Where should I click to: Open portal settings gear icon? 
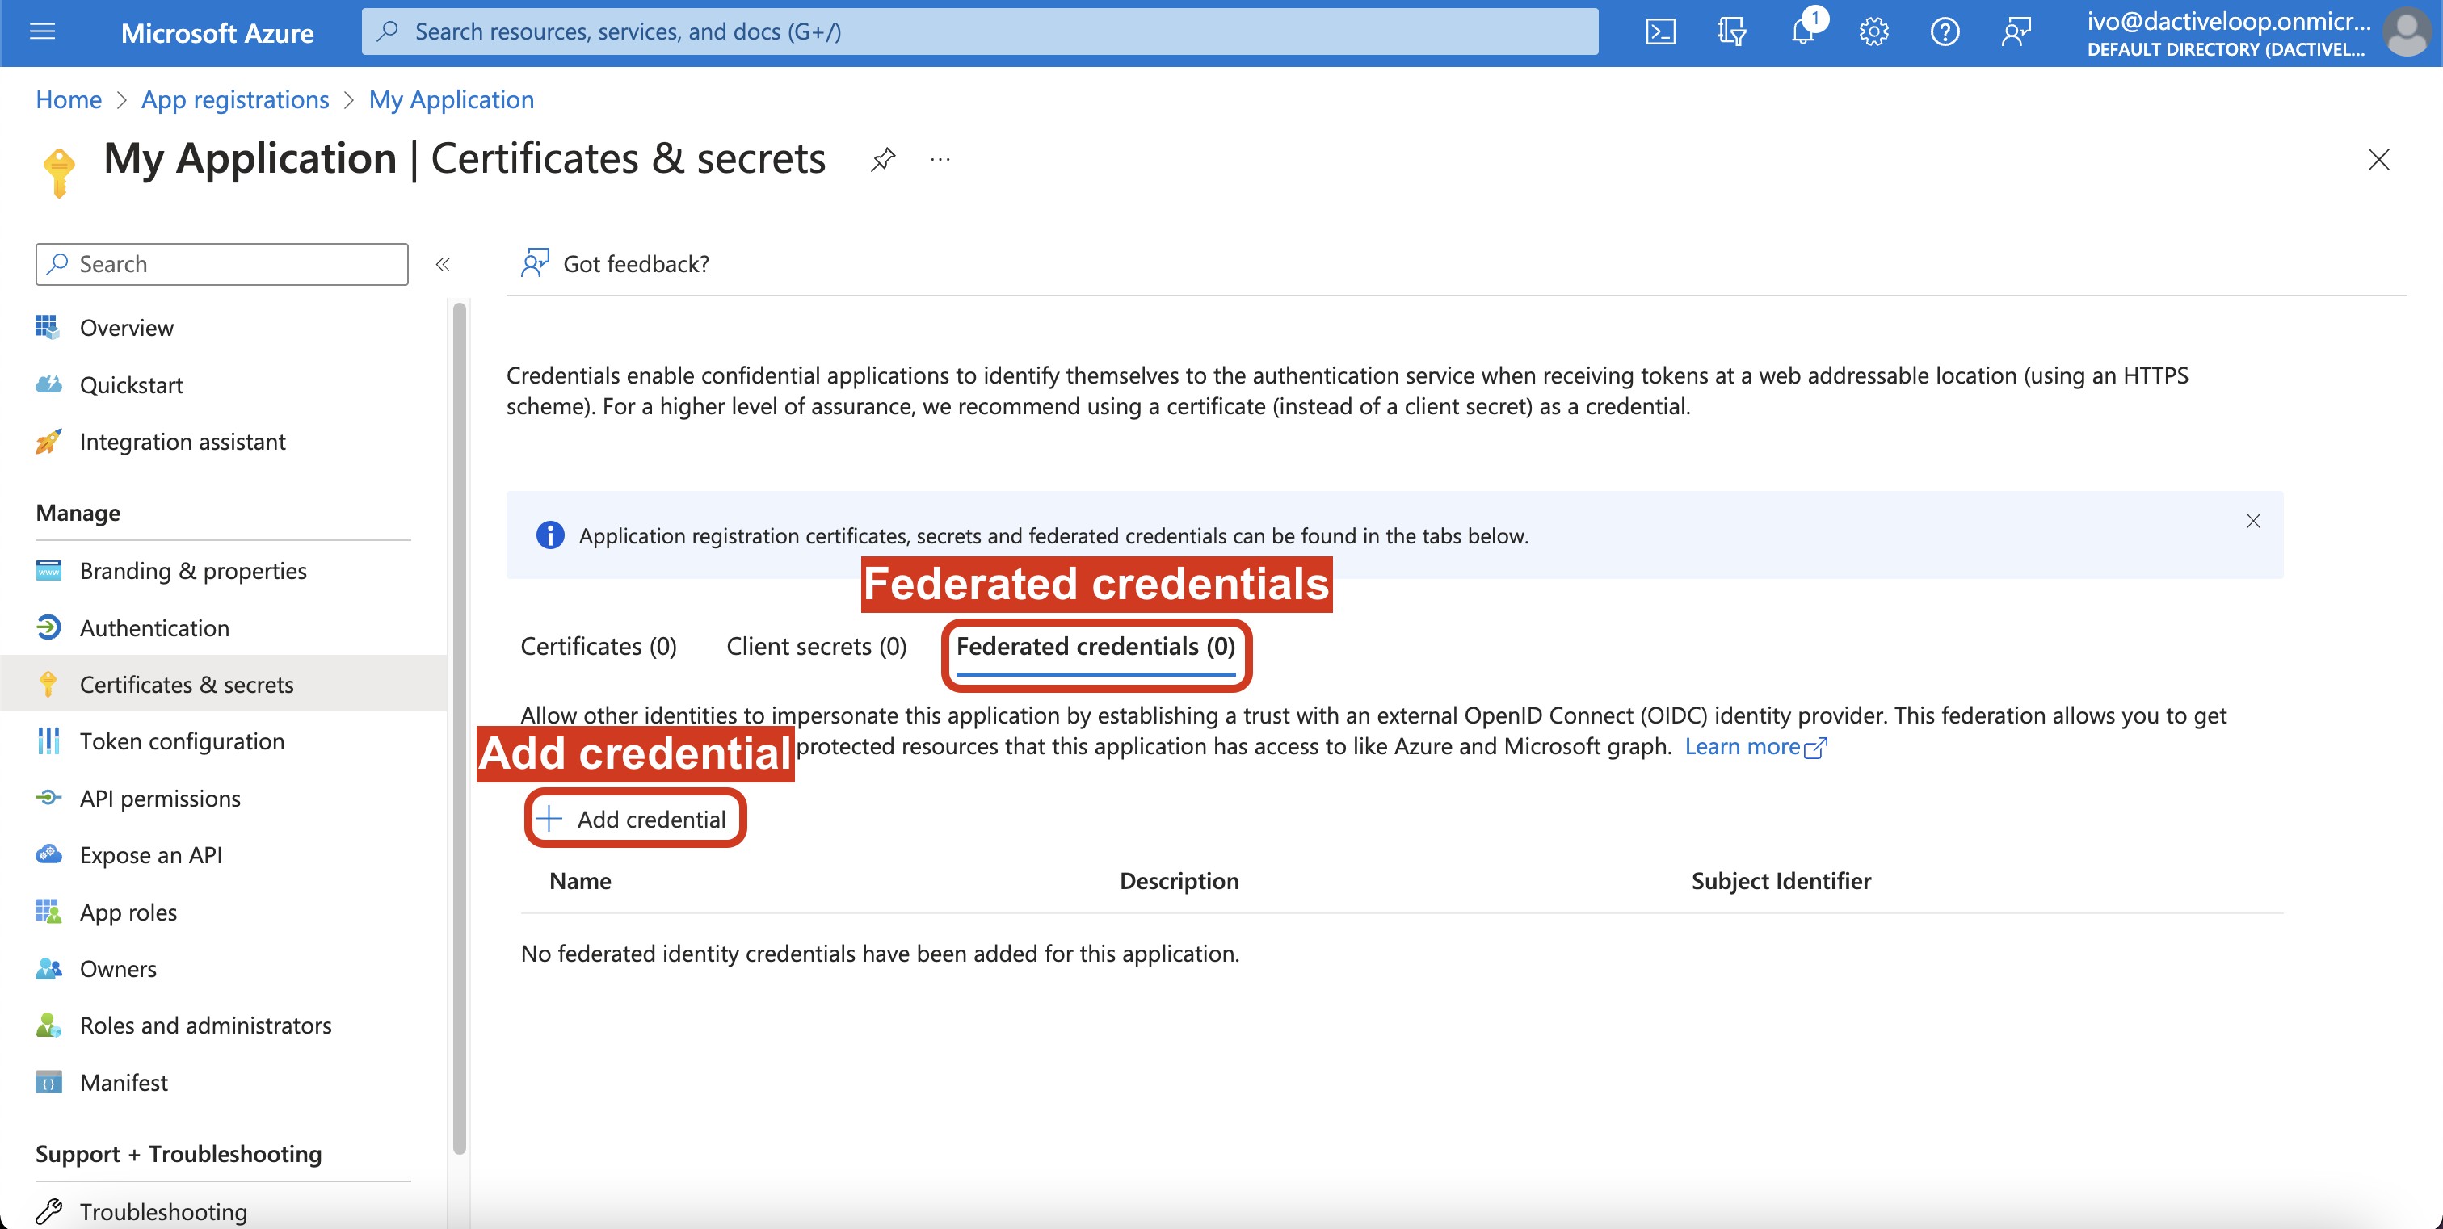(1873, 32)
